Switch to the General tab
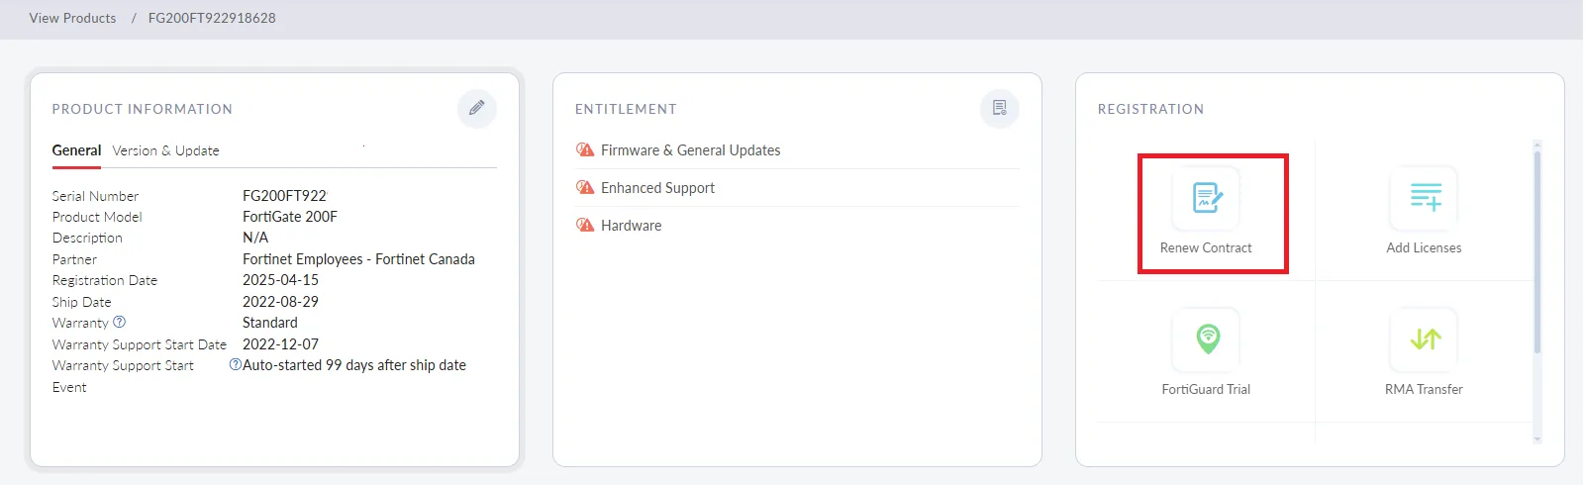This screenshot has width=1586, height=485. 76,150
